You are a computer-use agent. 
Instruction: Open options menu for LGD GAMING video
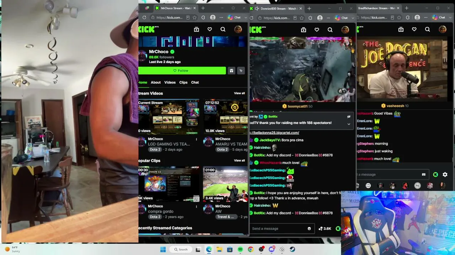197,139
